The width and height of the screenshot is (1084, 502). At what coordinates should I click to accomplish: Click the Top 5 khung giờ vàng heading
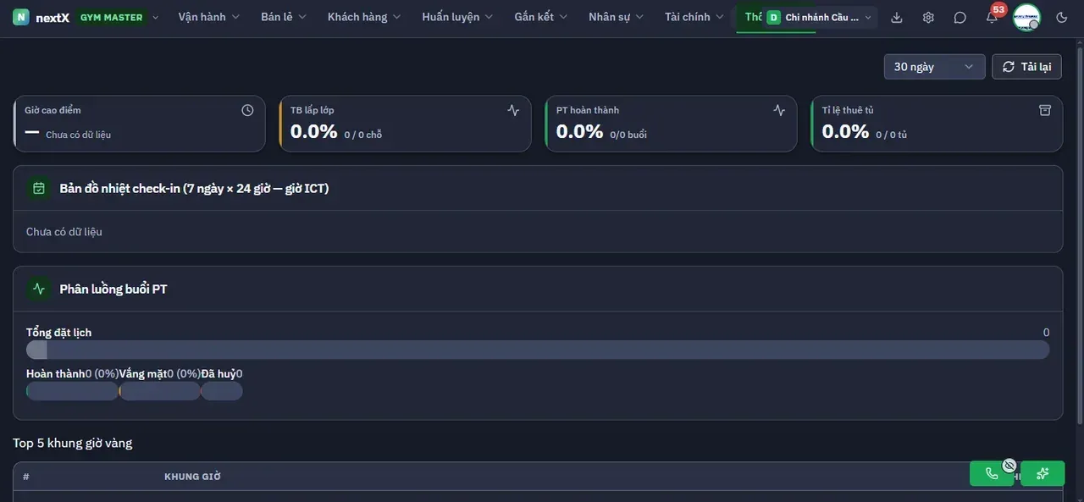pos(73,443)
